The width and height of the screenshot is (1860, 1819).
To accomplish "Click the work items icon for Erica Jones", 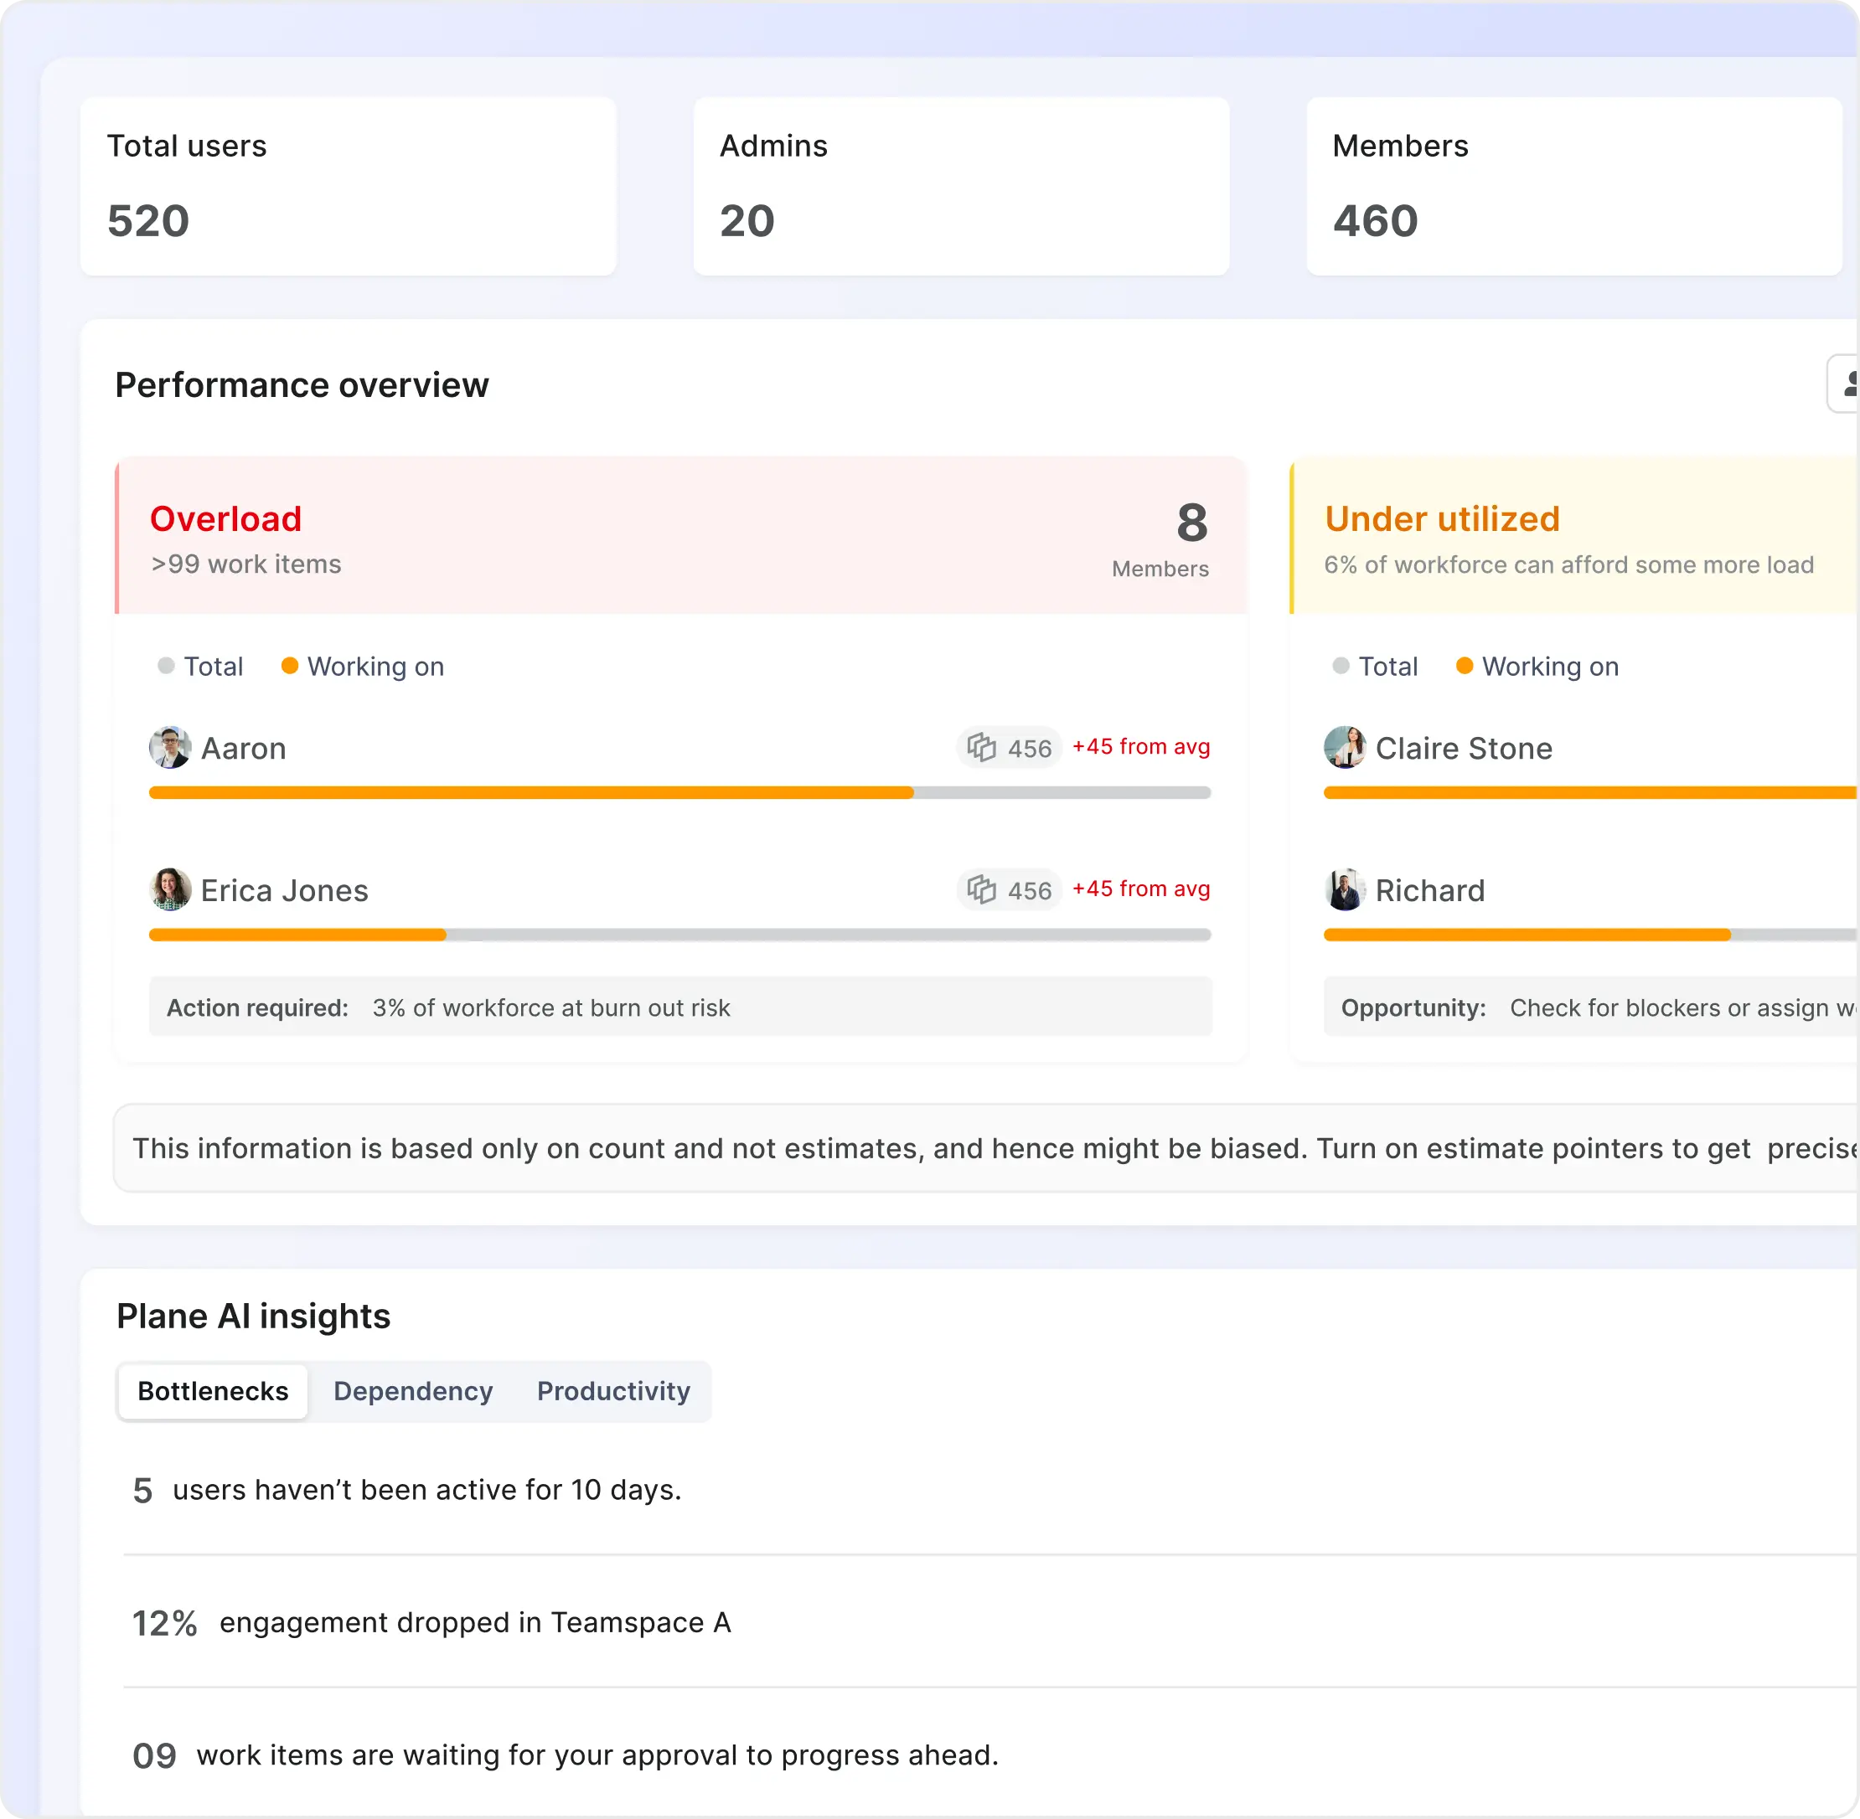I will pyautogui.click(x=980, y=889).
